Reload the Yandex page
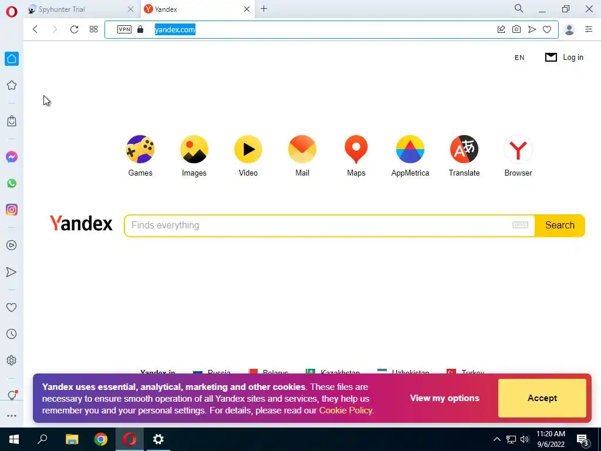 click(75, 29)
